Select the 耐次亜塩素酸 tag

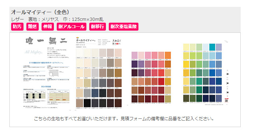point(124,27)
